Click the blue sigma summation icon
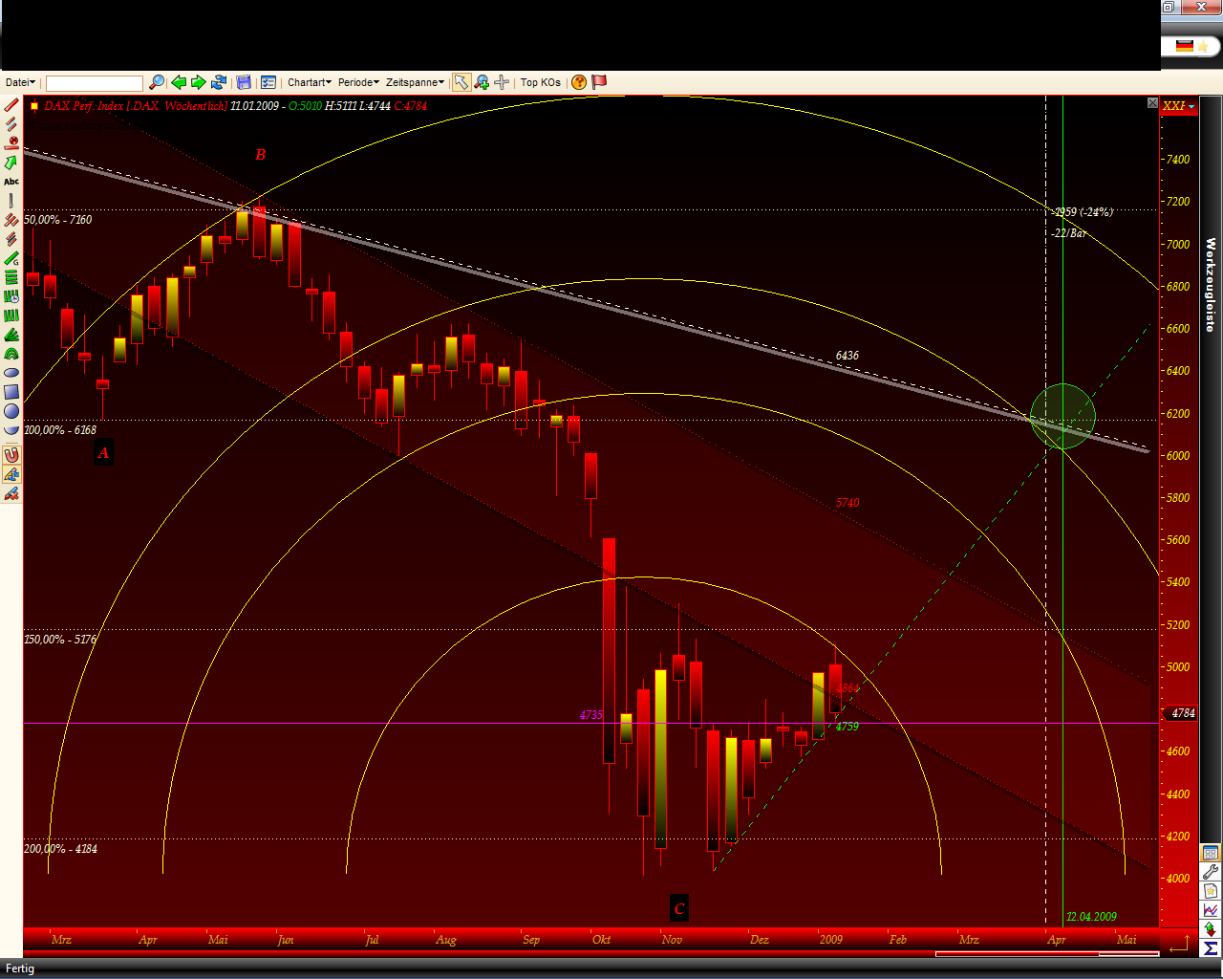This screenshot has width=1223, height=979. point(1211,948)
